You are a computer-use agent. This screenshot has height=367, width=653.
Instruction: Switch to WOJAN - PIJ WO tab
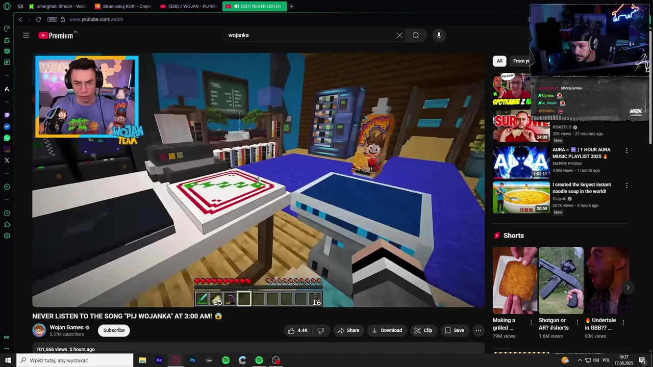(x=189, y=6)
